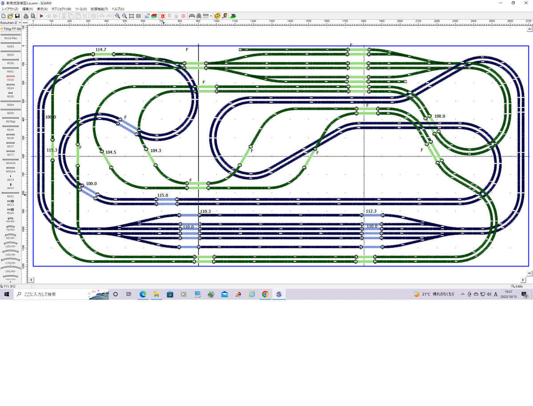
Task: Paste from clipboard with paste icon
Action: click(78, 16)
